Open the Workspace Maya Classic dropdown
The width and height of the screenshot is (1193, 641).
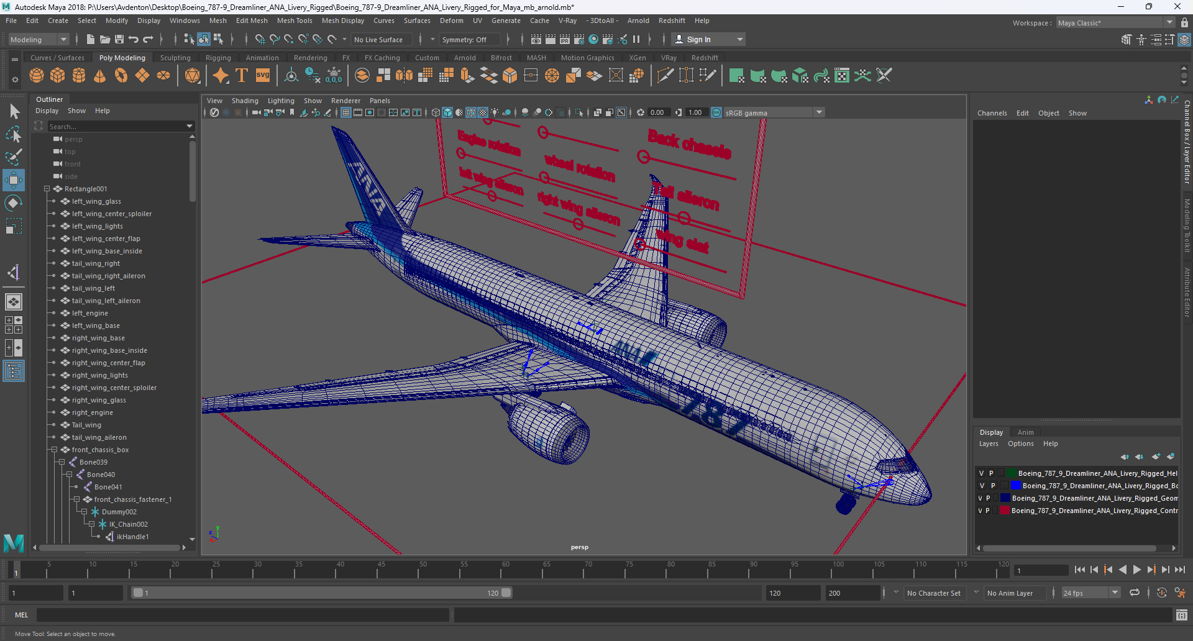tap(1115, 23)
